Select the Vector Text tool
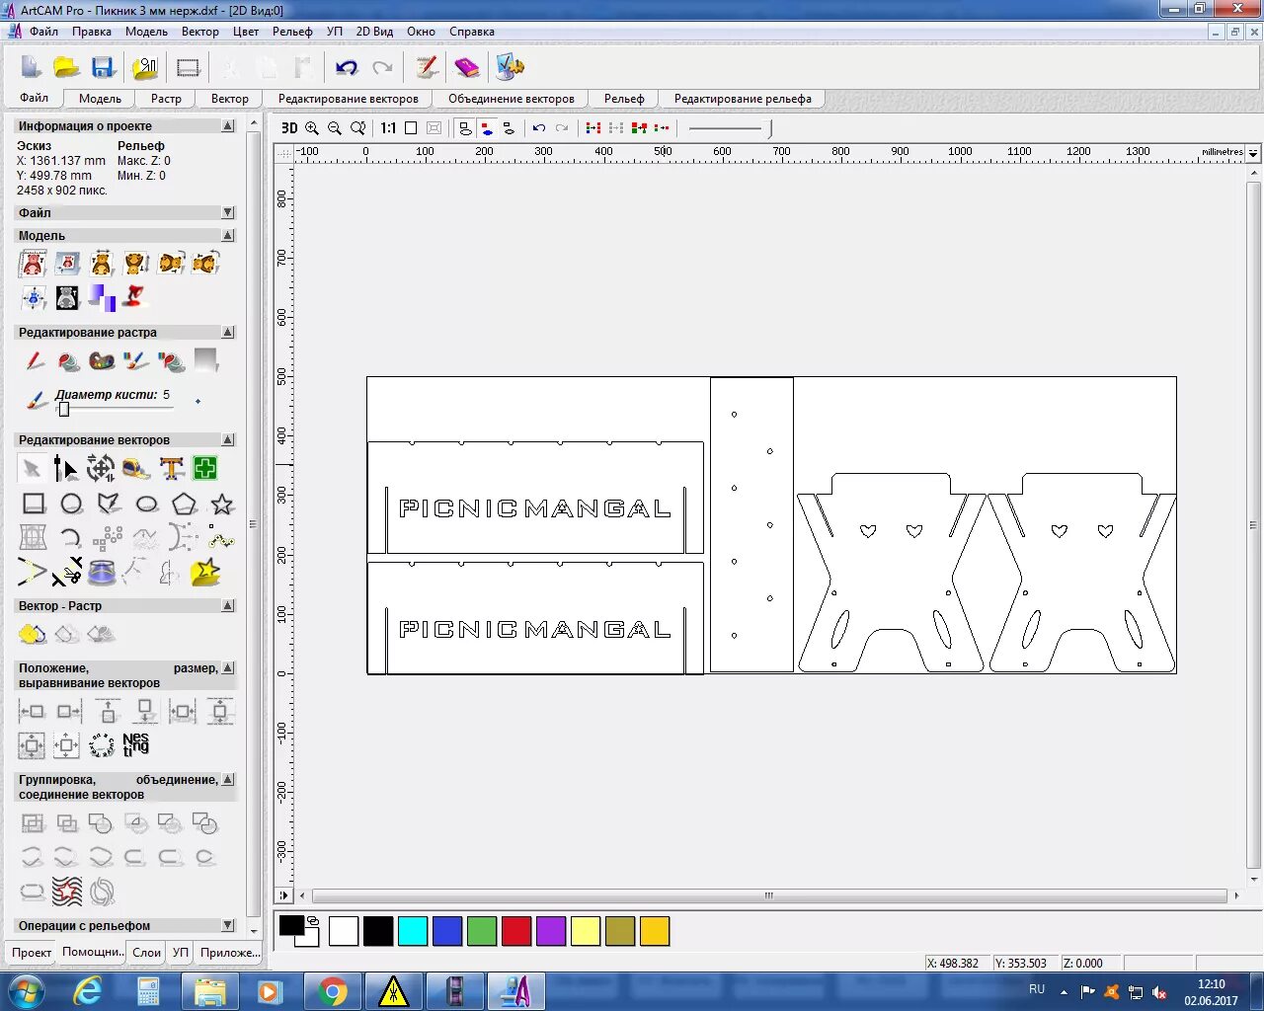Image resolution: width=1264 pixels, height=1011 pixels. tap(172, 468)
